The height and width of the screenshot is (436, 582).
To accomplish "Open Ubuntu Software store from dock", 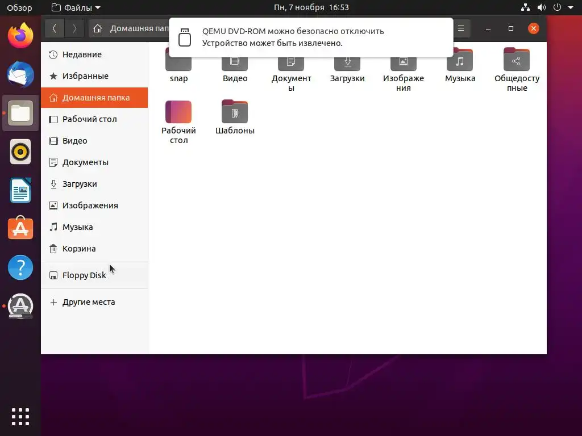I will point(20,228).
